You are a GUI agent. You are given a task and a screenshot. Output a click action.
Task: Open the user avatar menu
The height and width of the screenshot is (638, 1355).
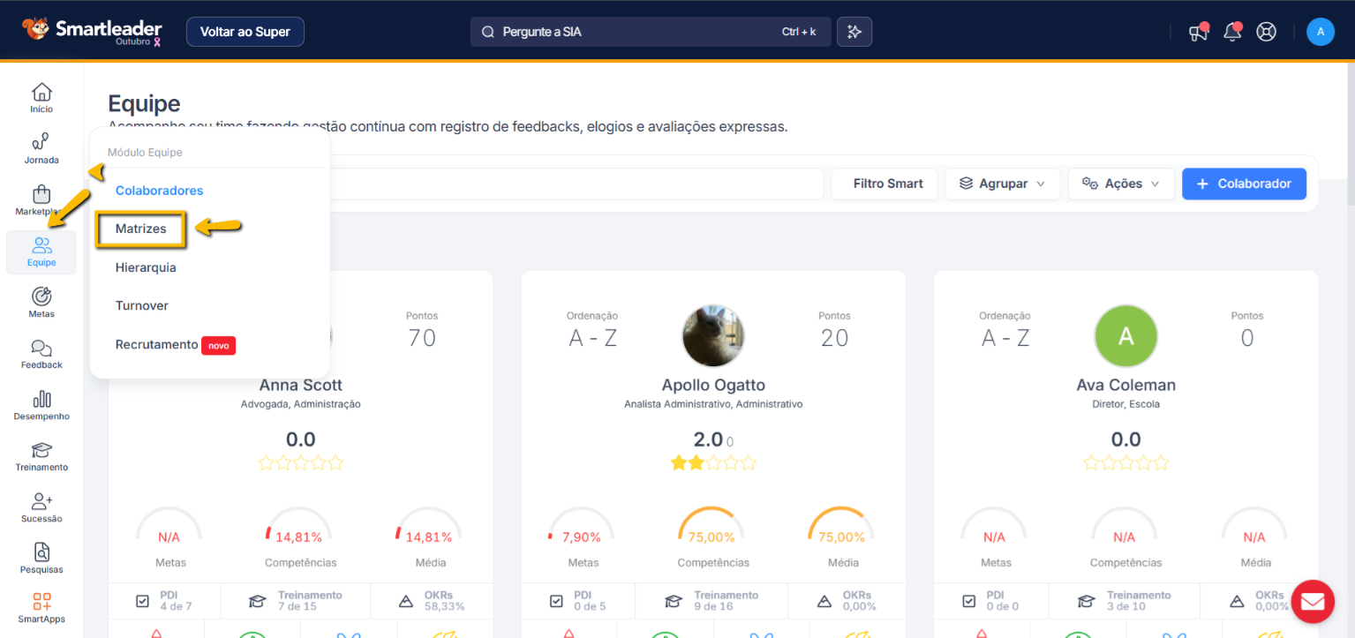[1320, 32]
